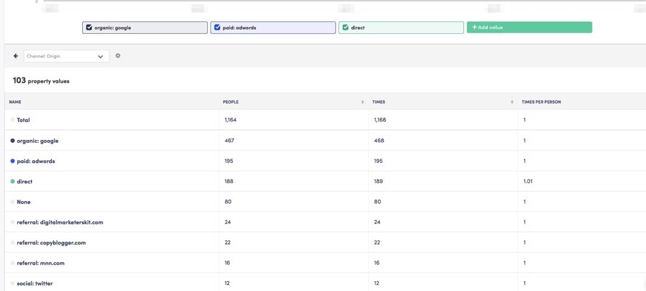646x291 pixels.
Task: Uncheck the paid: adwords checkbox
Action: click(217, 27)
